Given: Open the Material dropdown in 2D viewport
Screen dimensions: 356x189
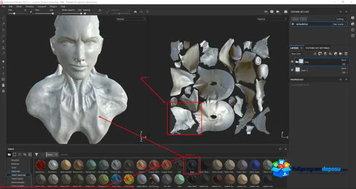Looking at the screenshot, I should pos(272,19).
